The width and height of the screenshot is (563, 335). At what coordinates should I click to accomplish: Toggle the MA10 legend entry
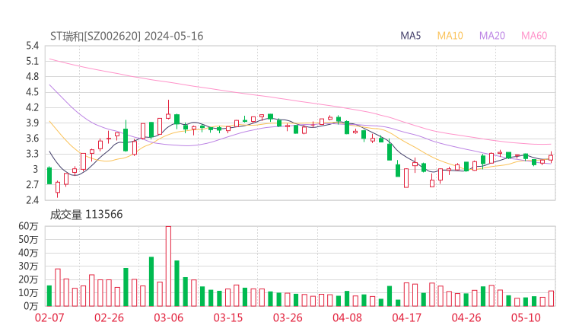450,36
